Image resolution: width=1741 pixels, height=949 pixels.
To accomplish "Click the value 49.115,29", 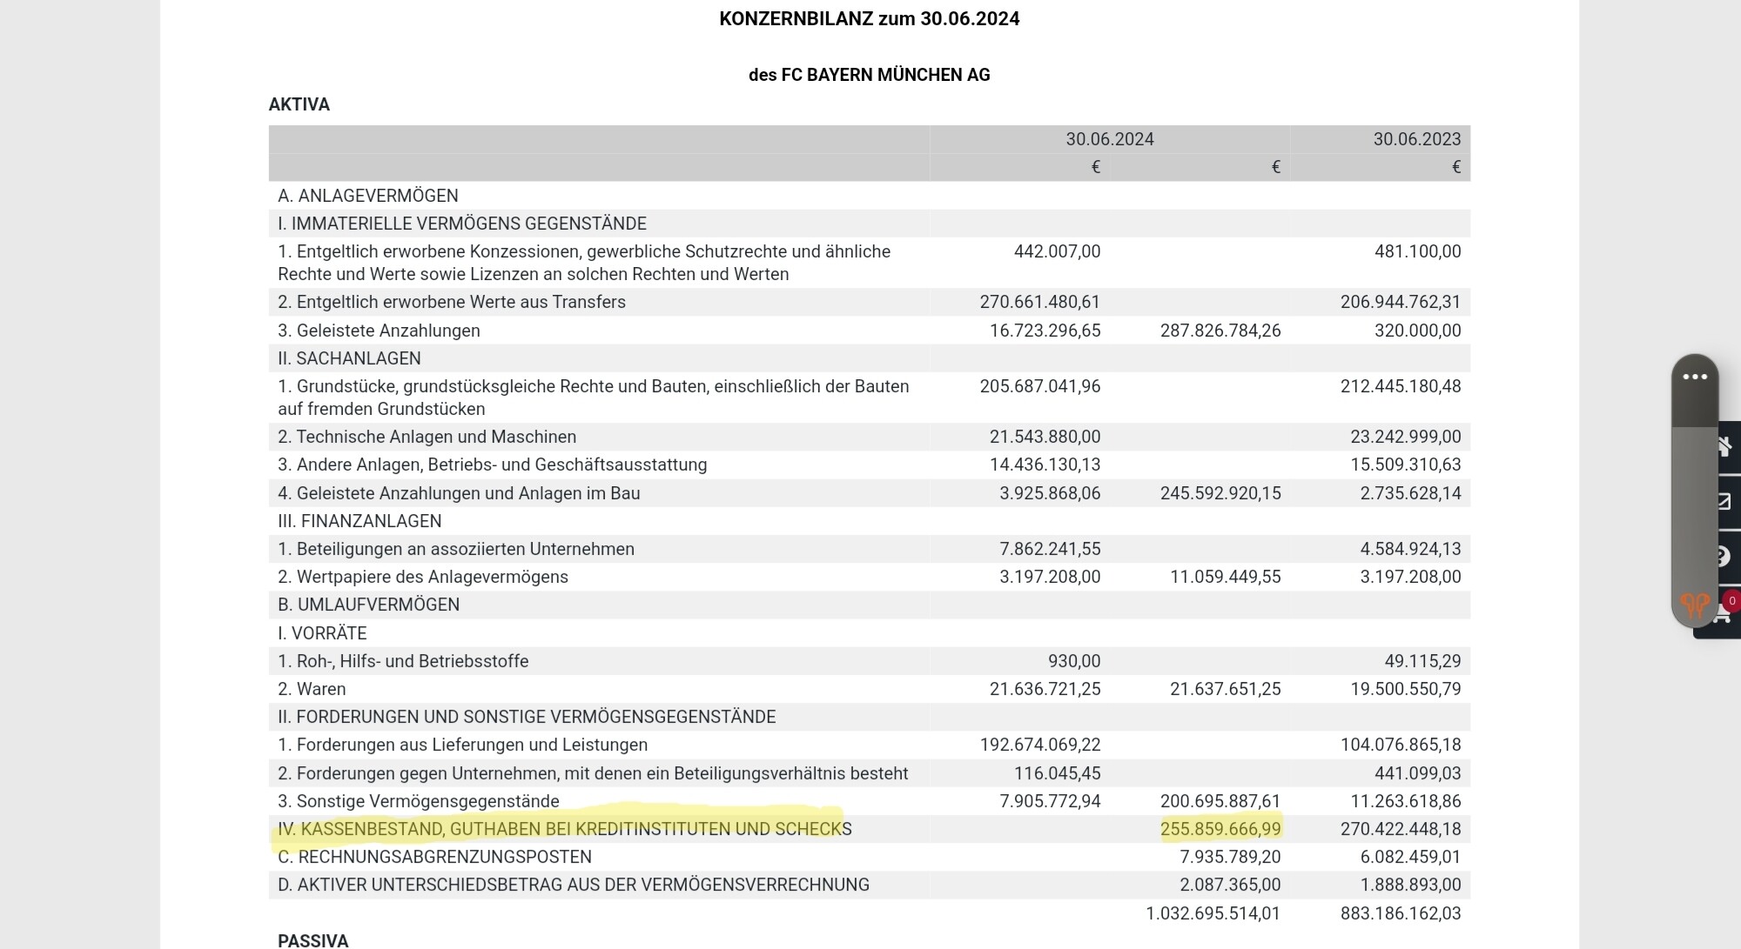I will pyautogui.click(x=1422, y=661).
